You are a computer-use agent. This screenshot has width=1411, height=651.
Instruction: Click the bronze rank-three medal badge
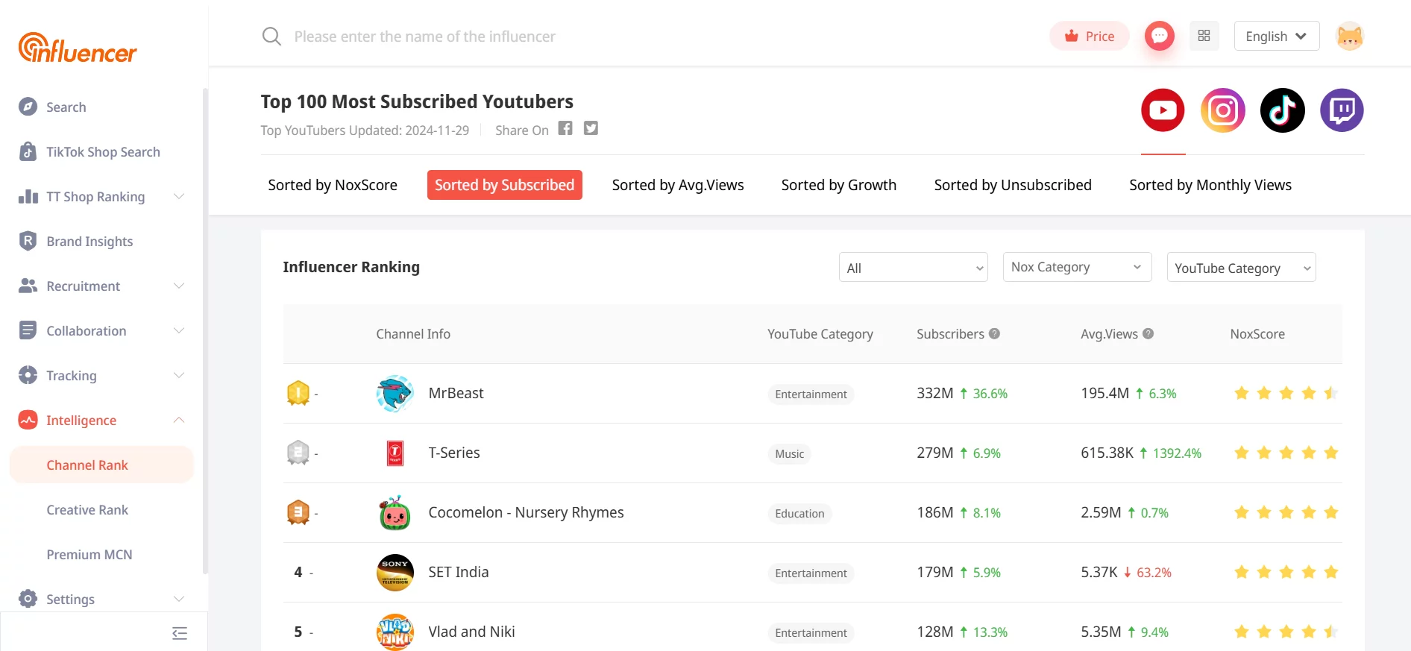click(x=298, y=512)
